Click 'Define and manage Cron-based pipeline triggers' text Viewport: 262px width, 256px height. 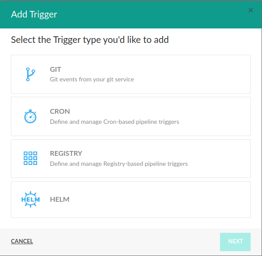[x=115, y=122]
